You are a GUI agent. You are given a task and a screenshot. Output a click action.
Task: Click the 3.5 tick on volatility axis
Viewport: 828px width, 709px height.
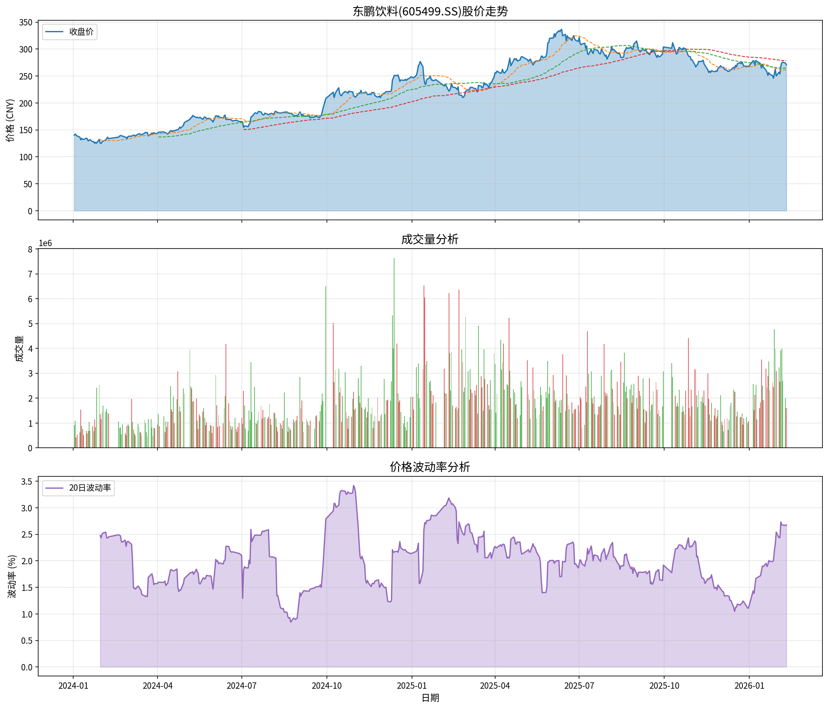click(x=27, y=482)
